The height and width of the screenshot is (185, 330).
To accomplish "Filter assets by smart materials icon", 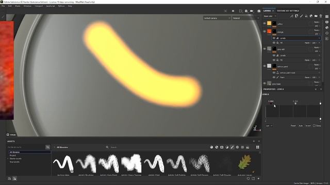I will [x=217, y=147].
